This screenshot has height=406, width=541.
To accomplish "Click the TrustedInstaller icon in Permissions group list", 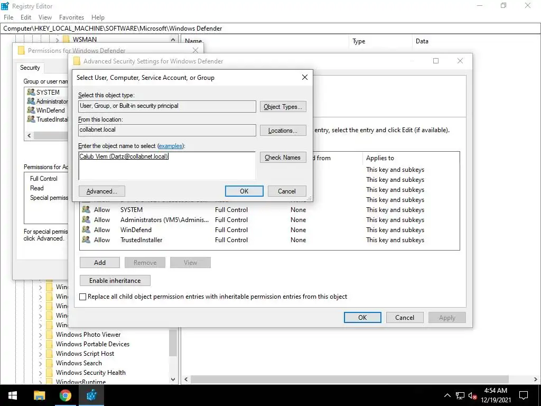I will (x=31, y=119).
